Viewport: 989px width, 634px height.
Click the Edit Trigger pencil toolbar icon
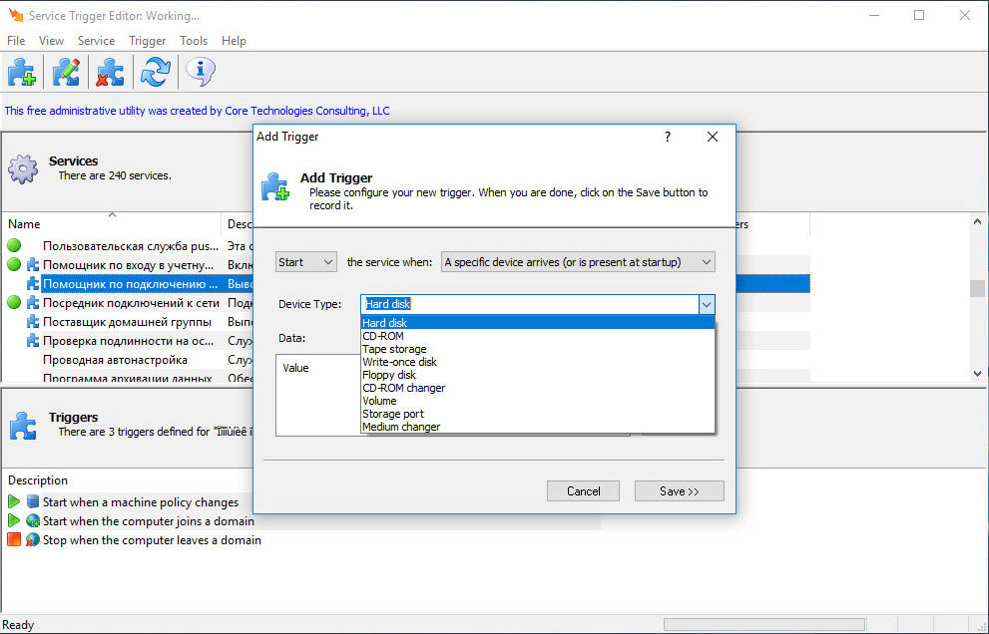(x=66, y=72)
